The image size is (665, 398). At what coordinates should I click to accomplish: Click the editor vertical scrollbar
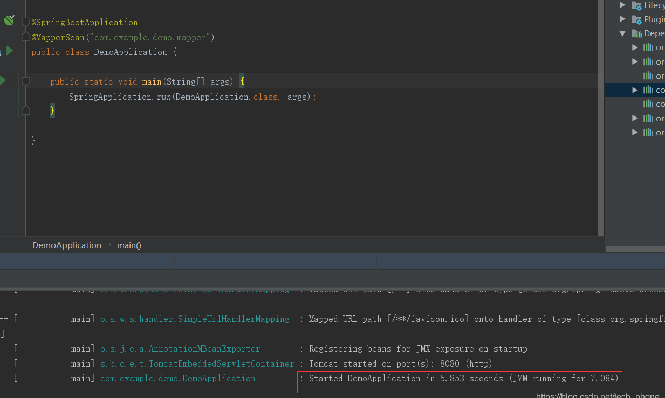(601, 117)
